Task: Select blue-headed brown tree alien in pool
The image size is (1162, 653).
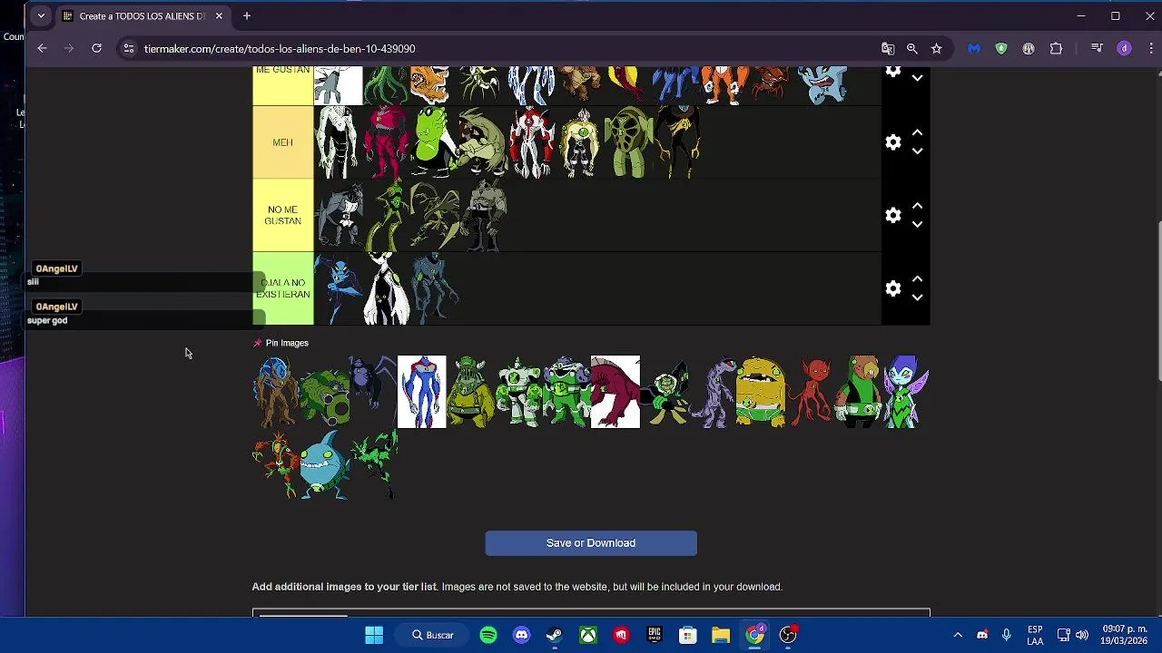Action: [x=275, y=392]
